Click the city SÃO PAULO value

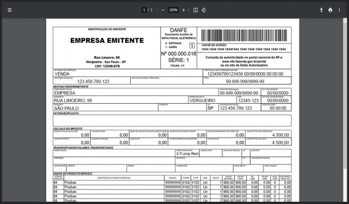(x=66, y=108)
